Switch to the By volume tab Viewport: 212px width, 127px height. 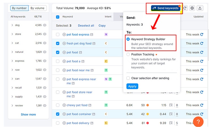[37, 8]
